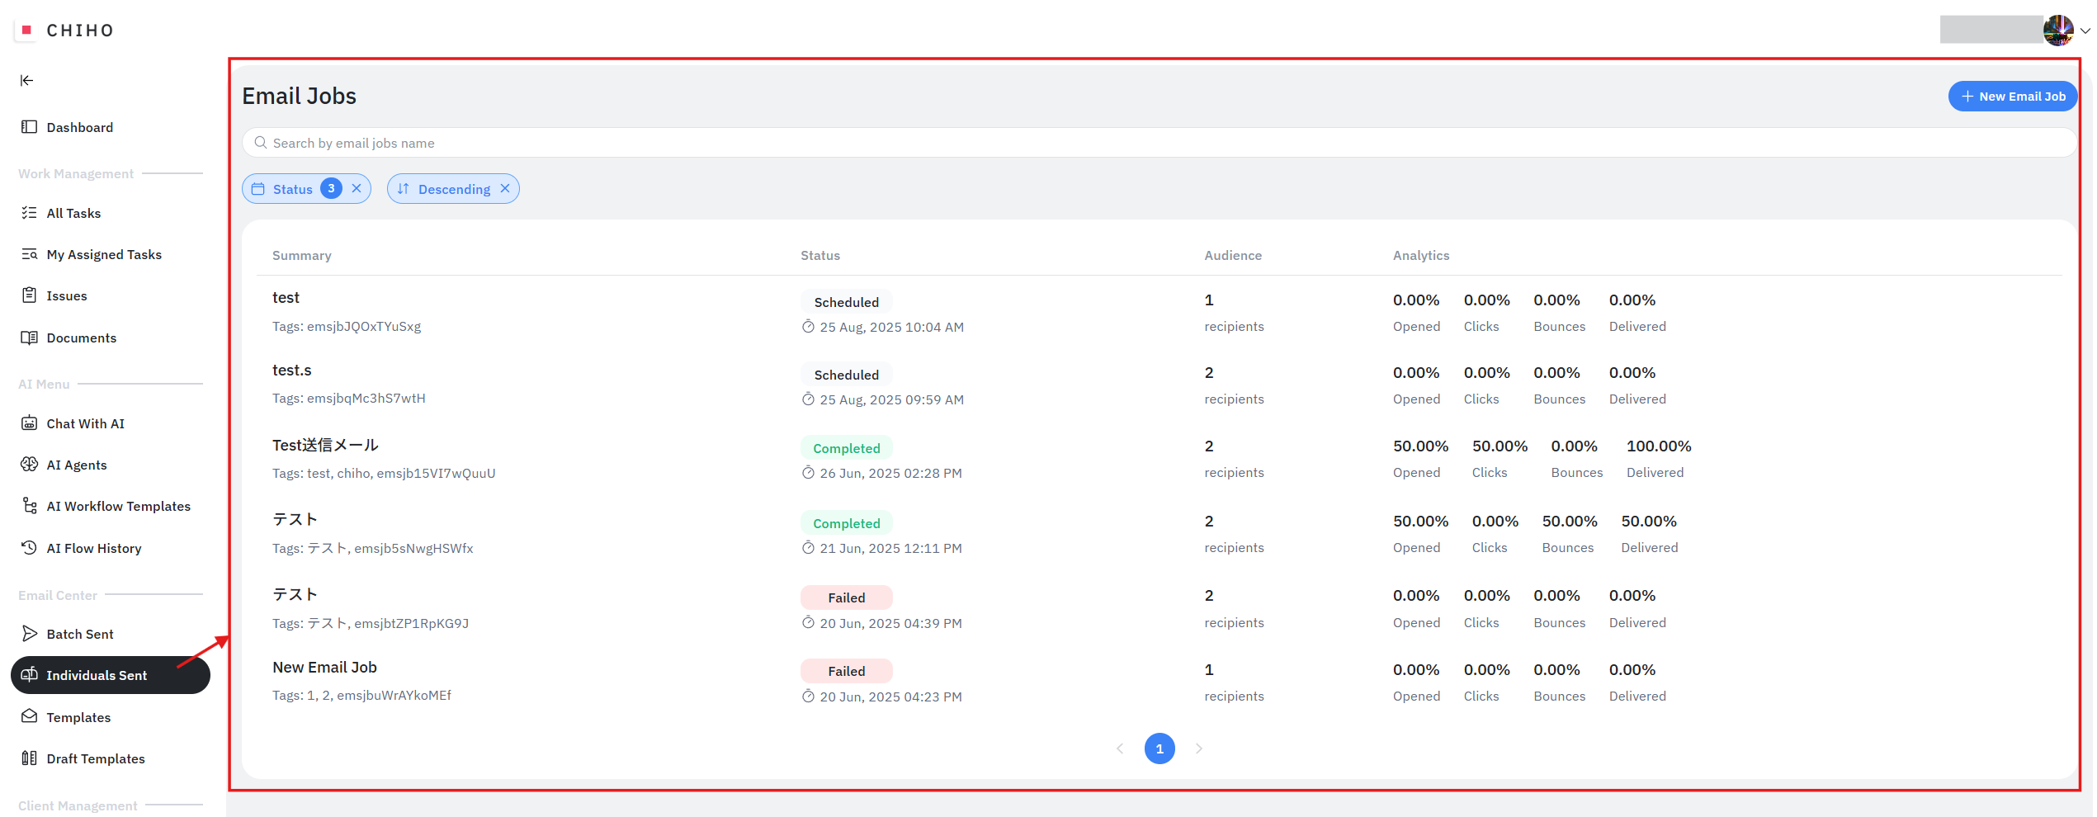Click the Batch Sent paper plane icon
The height and width of the screenshot is (817, 2097).
click(29, 634)
